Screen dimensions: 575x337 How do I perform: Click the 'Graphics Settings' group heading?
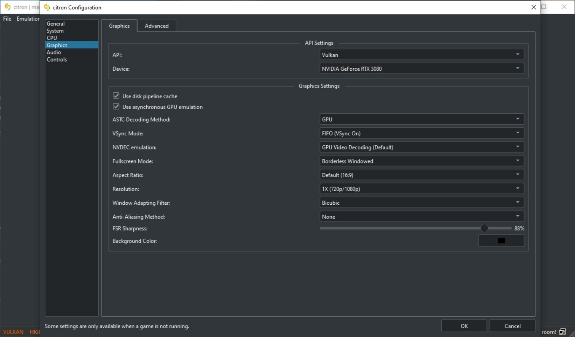click(x=319, y=86)
